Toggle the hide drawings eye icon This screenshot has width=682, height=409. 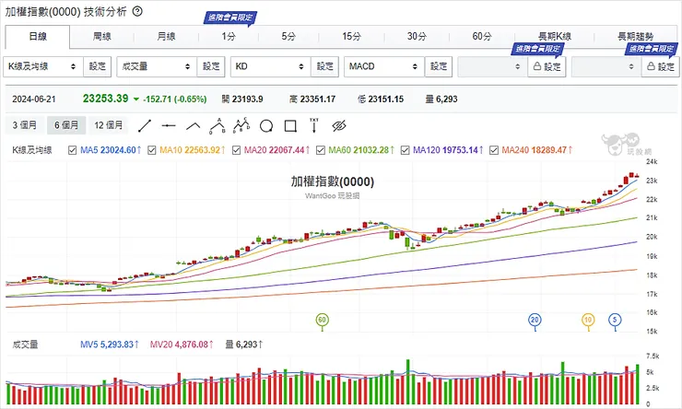339,126
